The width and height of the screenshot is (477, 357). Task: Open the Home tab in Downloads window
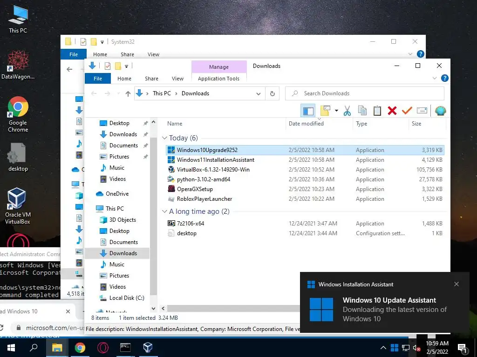124,78
